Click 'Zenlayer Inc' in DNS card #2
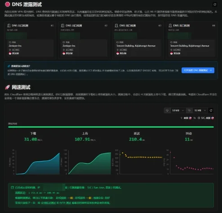This screenshot has height=213, width=222. 69,46
